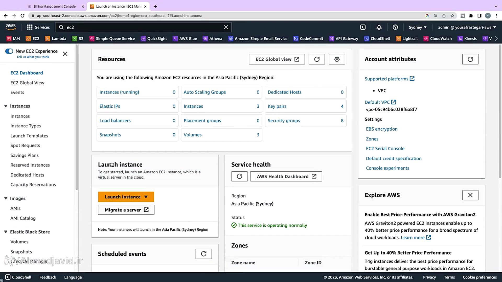Open Lightsail favorite shortcut

(x=407, y=39)
